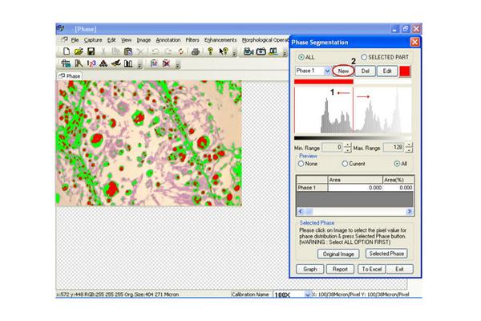This screenshot has height=321, width=481.
Task: Select the ALL radio button
Action: (301, 57)
